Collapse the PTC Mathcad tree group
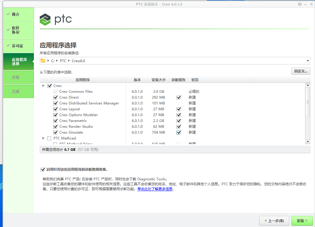This screenshot has height=227, width=315. [43, 138]
